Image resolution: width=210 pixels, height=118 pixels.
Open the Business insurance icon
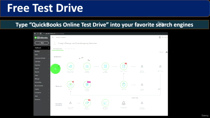87,85
